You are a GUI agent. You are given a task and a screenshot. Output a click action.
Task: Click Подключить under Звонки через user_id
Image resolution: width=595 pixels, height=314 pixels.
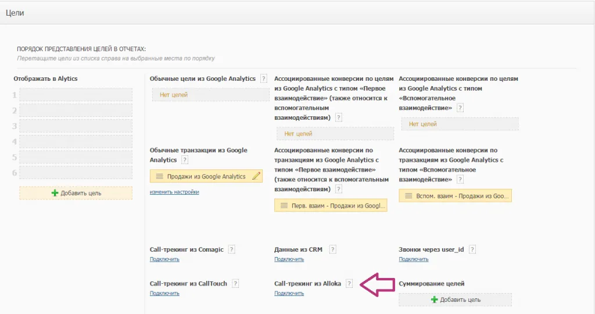[414, 259]
